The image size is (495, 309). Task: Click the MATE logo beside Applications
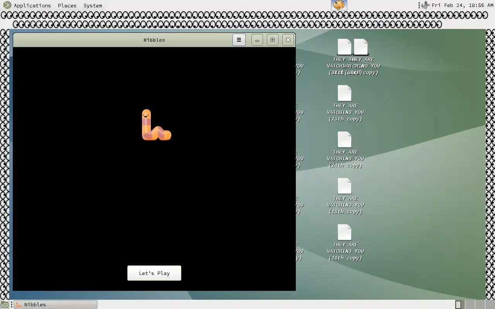pyautogui.click(x=7, y=5)
